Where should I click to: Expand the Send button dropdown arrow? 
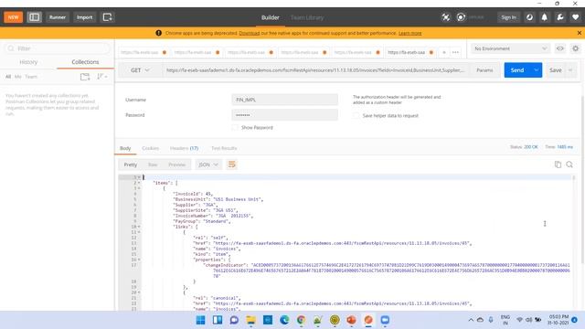point(537,70)
